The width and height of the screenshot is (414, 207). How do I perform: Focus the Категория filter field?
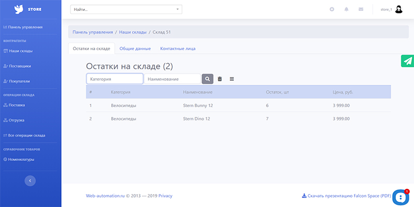pyautogui.click(x=115, y=79)
